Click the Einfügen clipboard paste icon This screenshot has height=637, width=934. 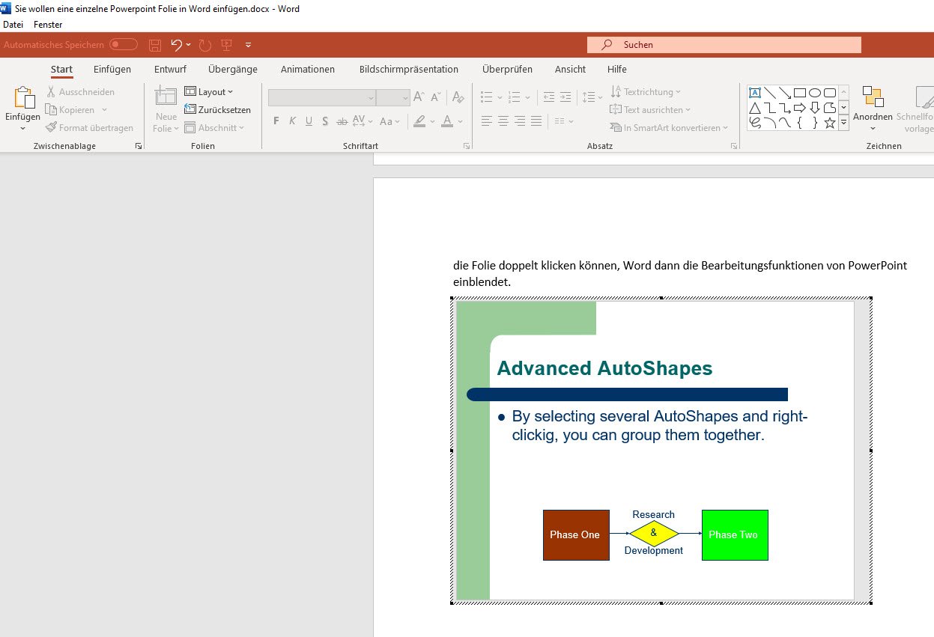[24, 98]
